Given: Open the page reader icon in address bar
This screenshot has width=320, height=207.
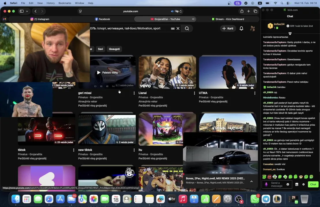Looking at the screenshot, I should 81,11.
